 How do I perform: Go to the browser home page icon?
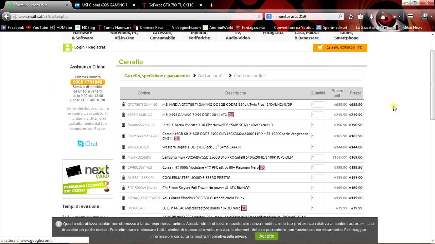pos(383,17)
